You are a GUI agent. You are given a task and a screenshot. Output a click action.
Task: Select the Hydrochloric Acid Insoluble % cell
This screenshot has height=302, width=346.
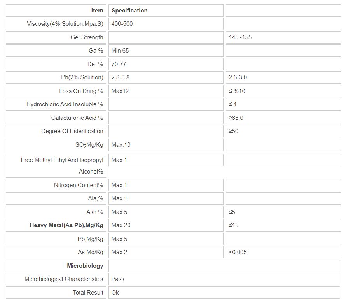tap(65, 104)
